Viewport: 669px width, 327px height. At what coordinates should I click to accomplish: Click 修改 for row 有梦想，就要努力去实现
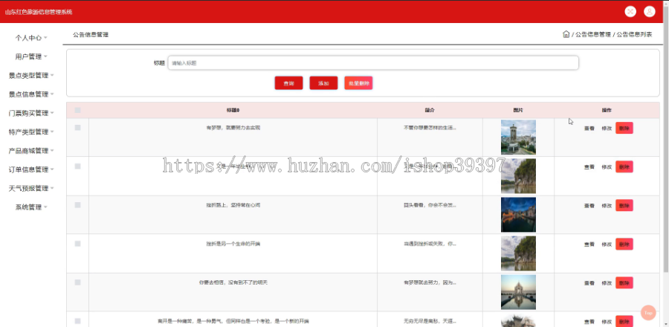(607, 128)
